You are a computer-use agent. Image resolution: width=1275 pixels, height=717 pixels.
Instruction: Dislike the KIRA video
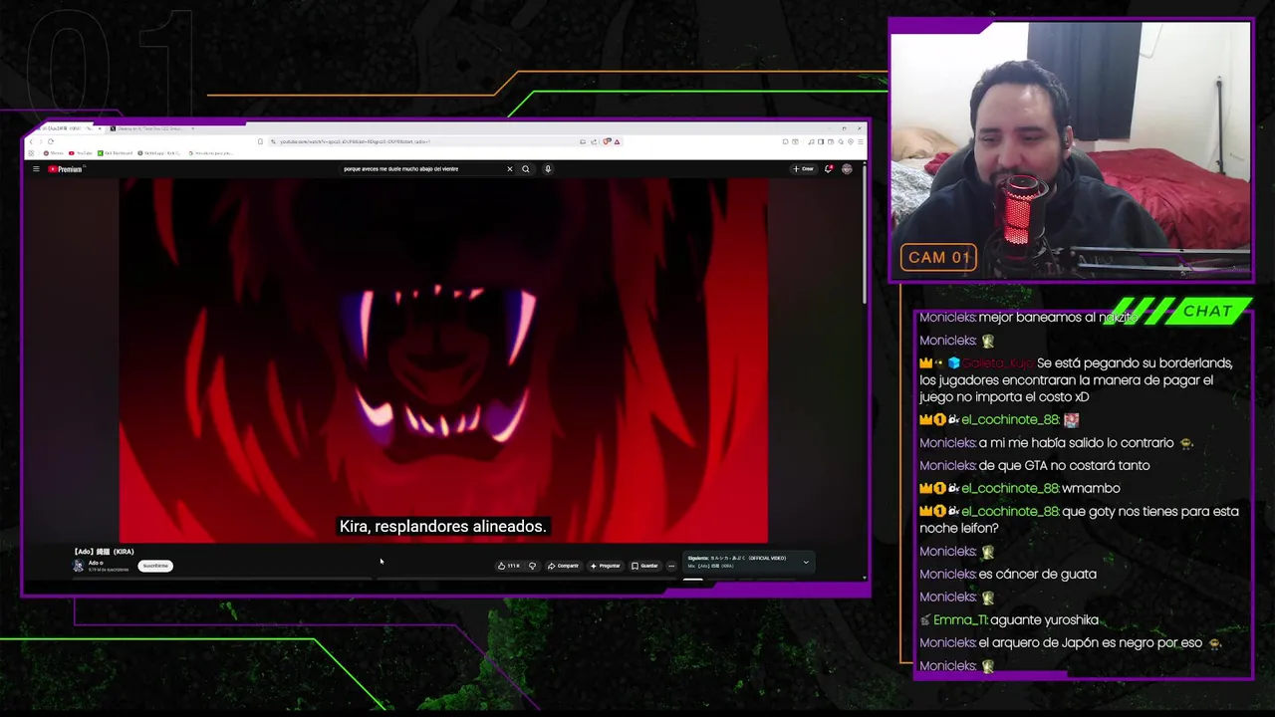(x=532, y=566)
